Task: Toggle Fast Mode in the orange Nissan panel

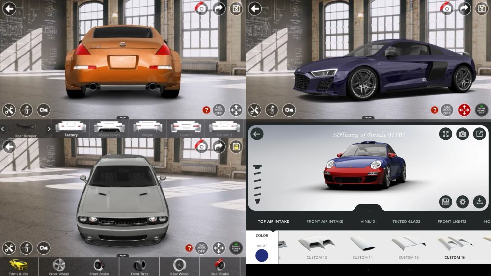Action: click(x=219, y=110)
